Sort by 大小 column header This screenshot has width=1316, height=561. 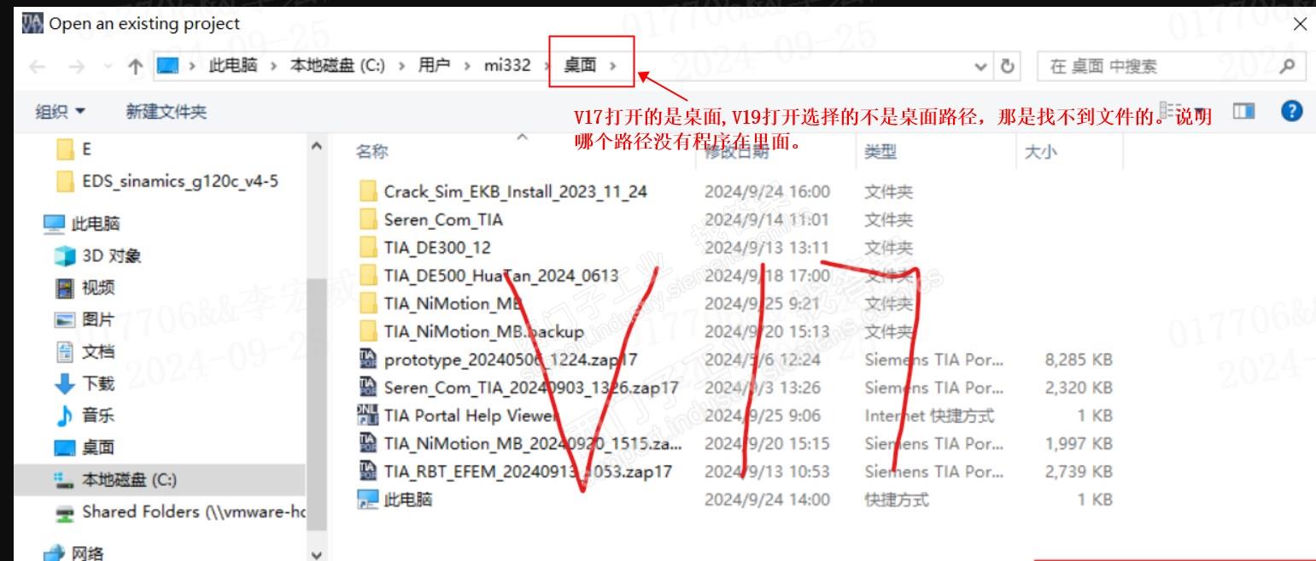(x=1039, y=151)
